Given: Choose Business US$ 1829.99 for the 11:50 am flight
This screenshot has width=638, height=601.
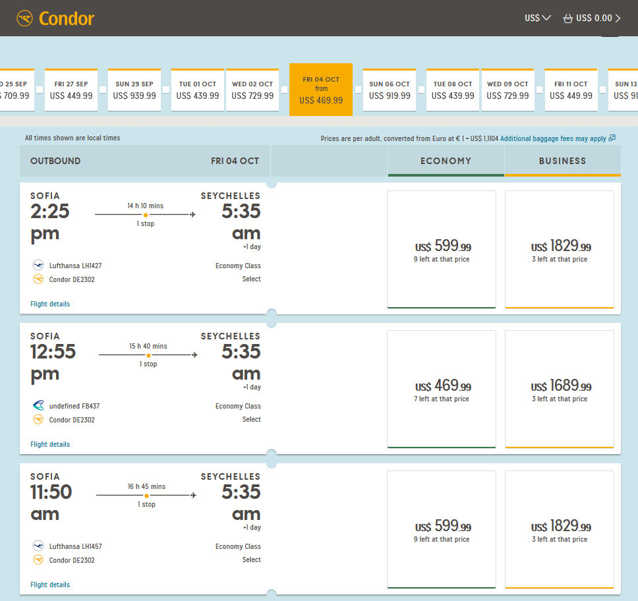Looking at the screenshot, I should point(560,529).
